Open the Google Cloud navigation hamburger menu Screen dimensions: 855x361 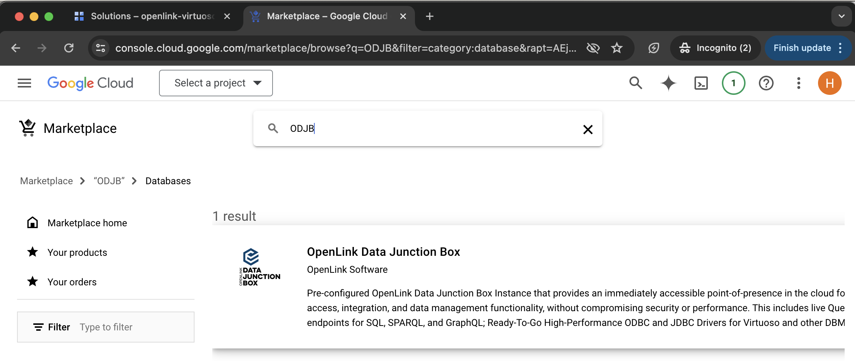pyautogui.click(x=24, y=83)
